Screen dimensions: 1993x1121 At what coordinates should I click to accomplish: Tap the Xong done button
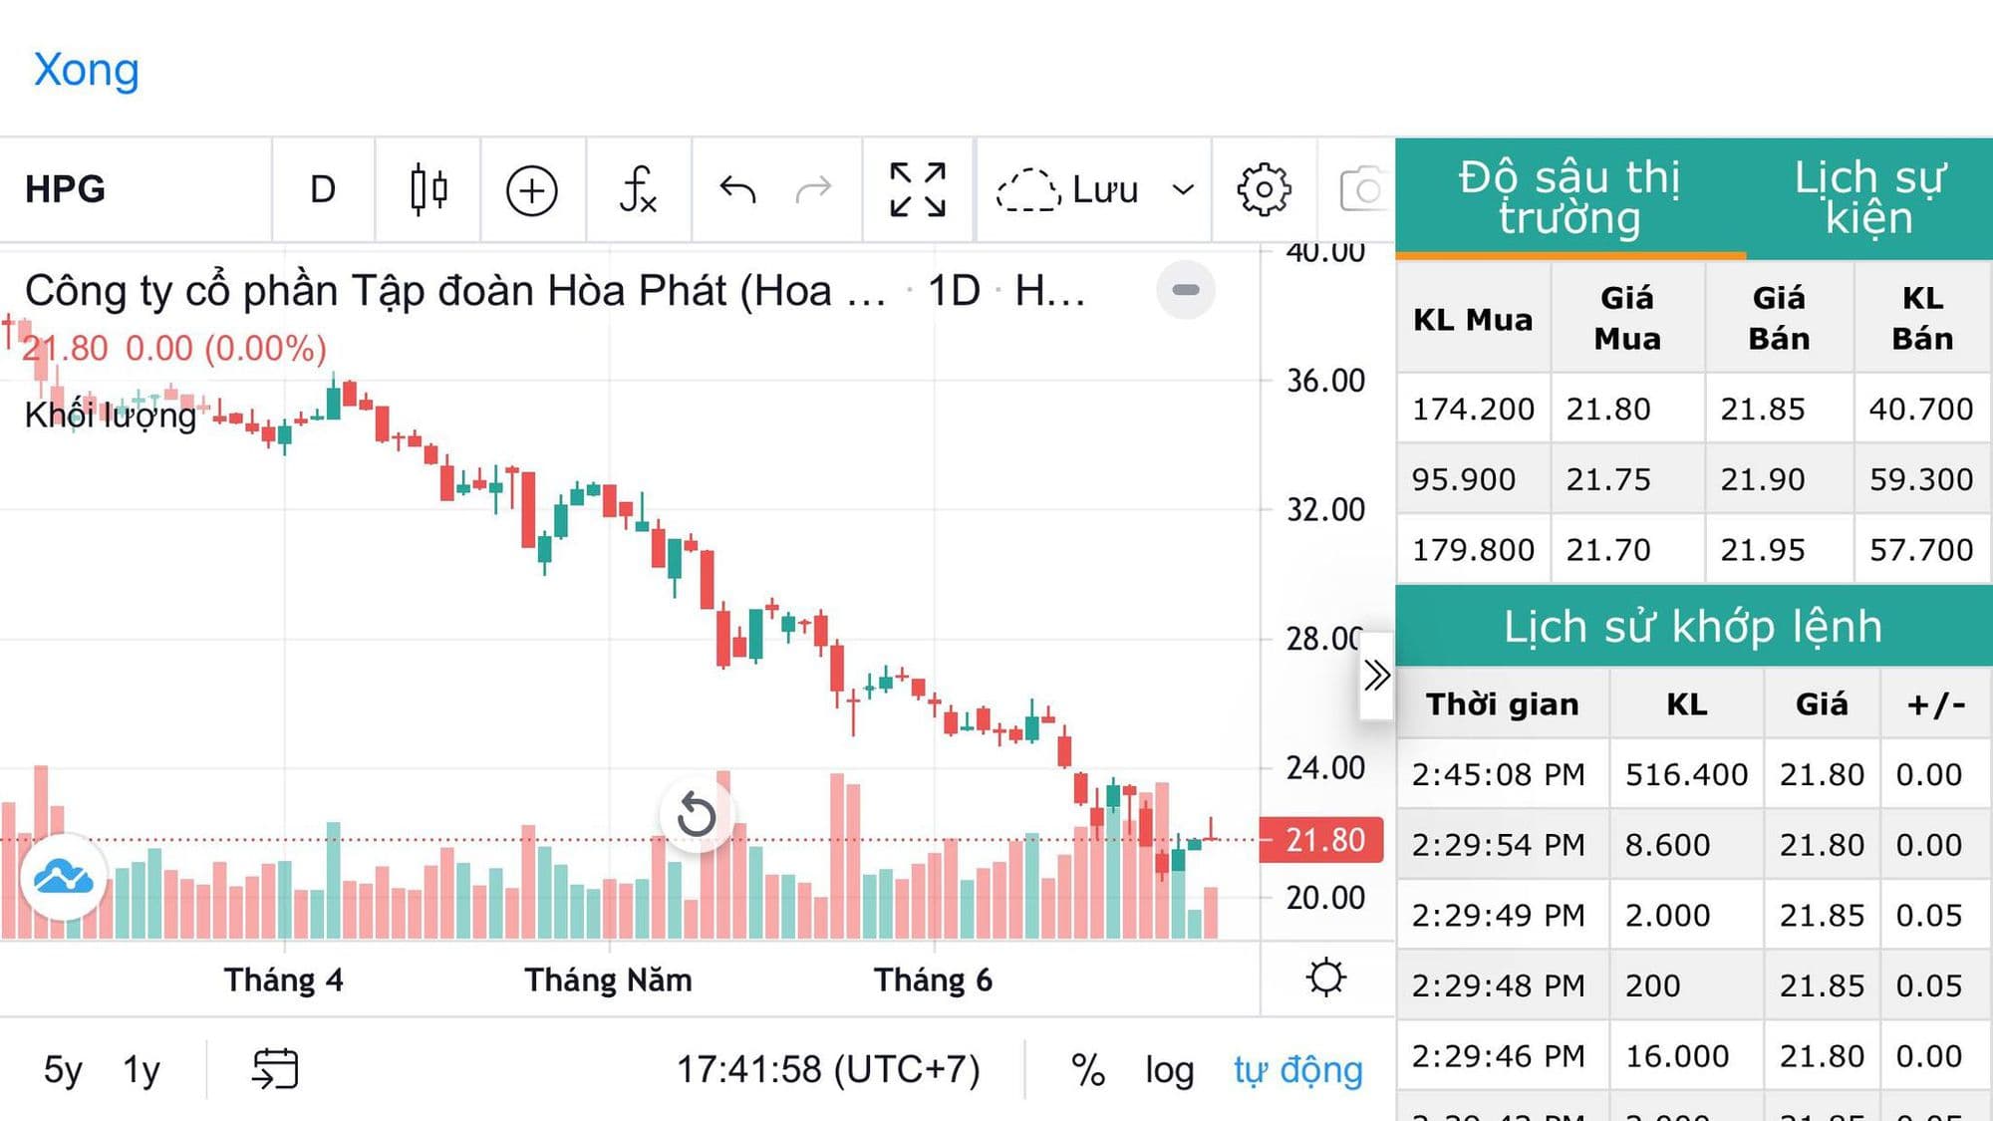(x=87, y=70)
